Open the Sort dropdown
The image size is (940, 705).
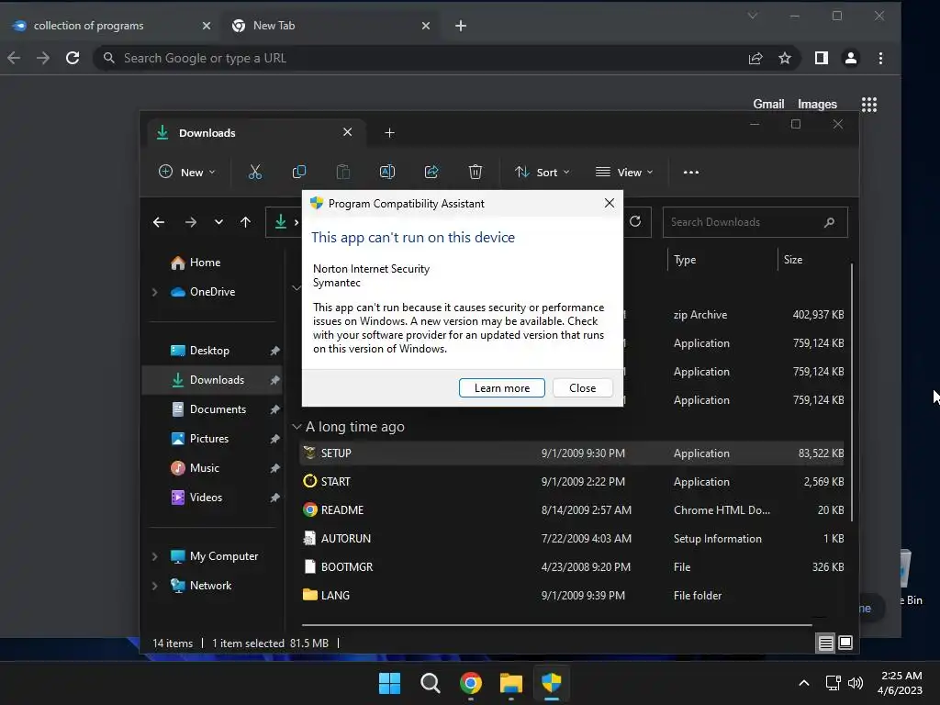coord(542,172)
